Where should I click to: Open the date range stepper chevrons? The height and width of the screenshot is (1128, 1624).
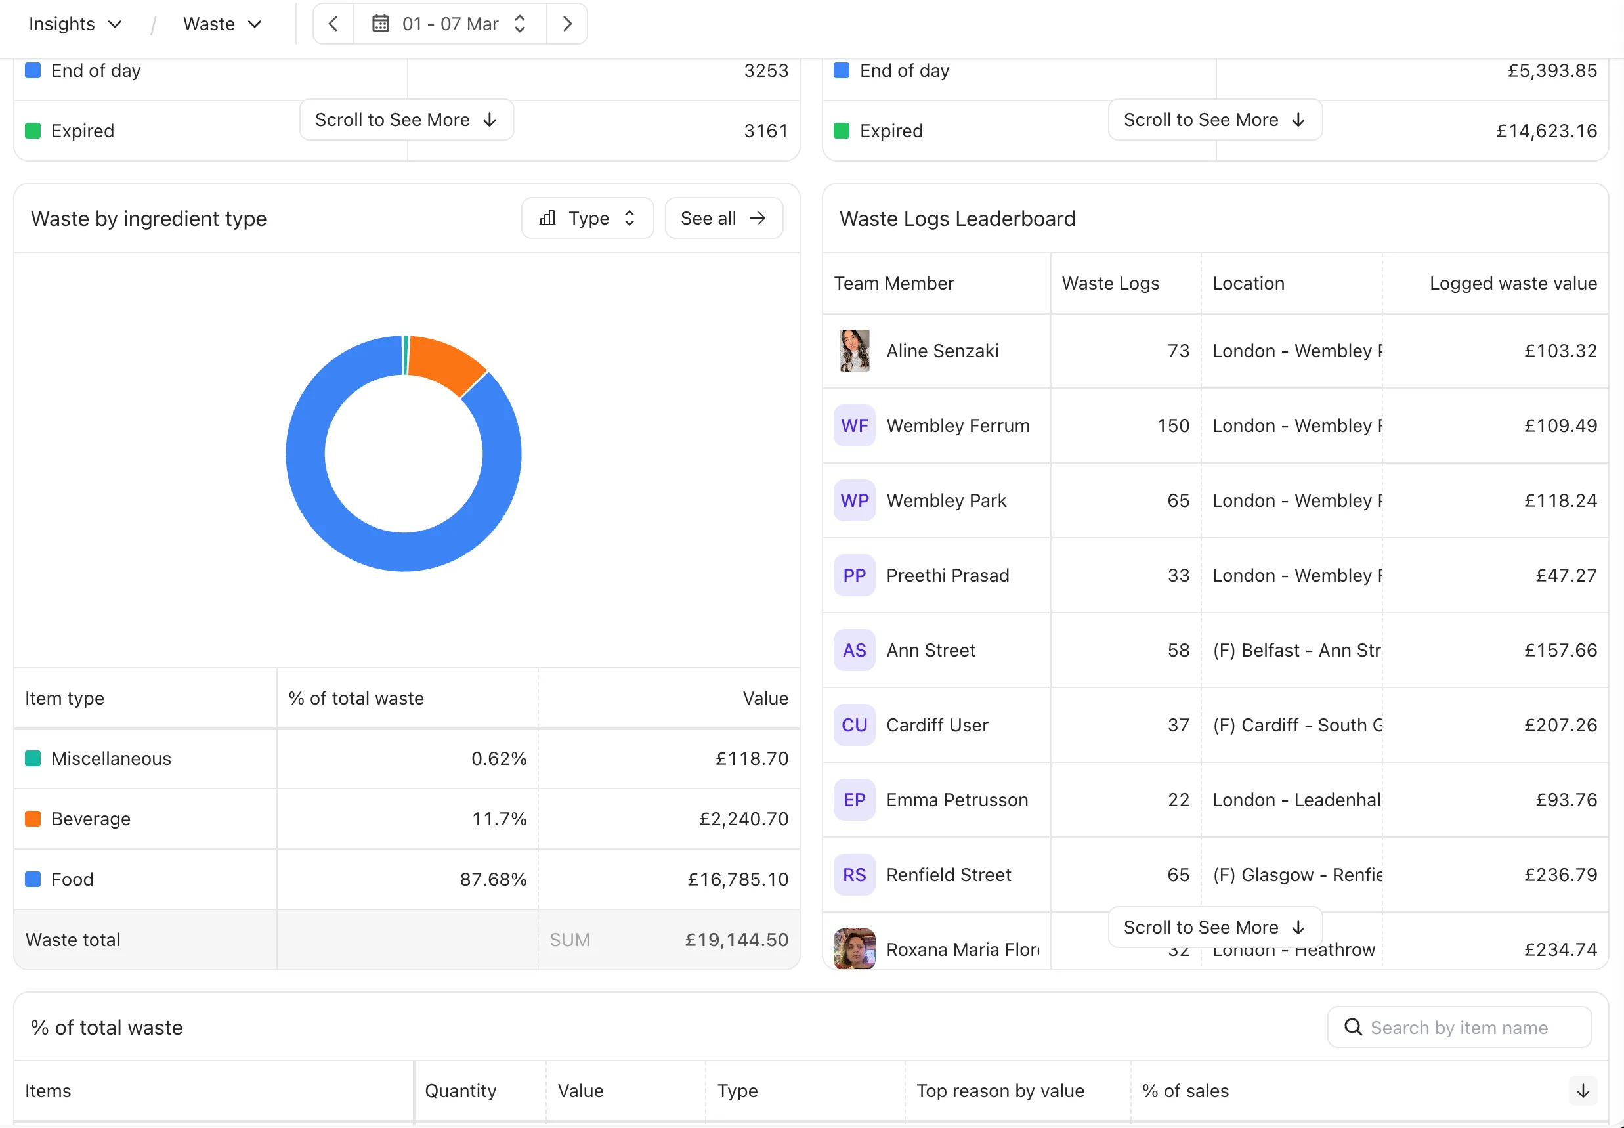519,24
